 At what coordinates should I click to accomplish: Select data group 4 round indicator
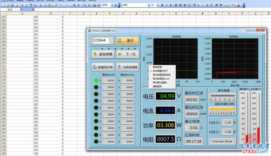tap(96, 108)
